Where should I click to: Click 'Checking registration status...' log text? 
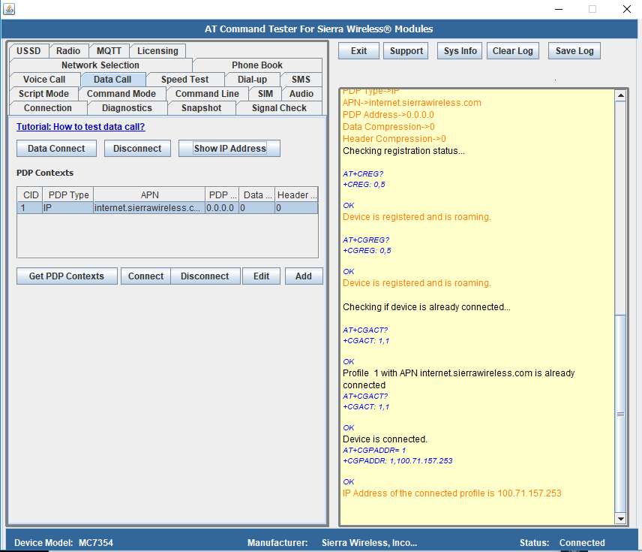point(403,151)
